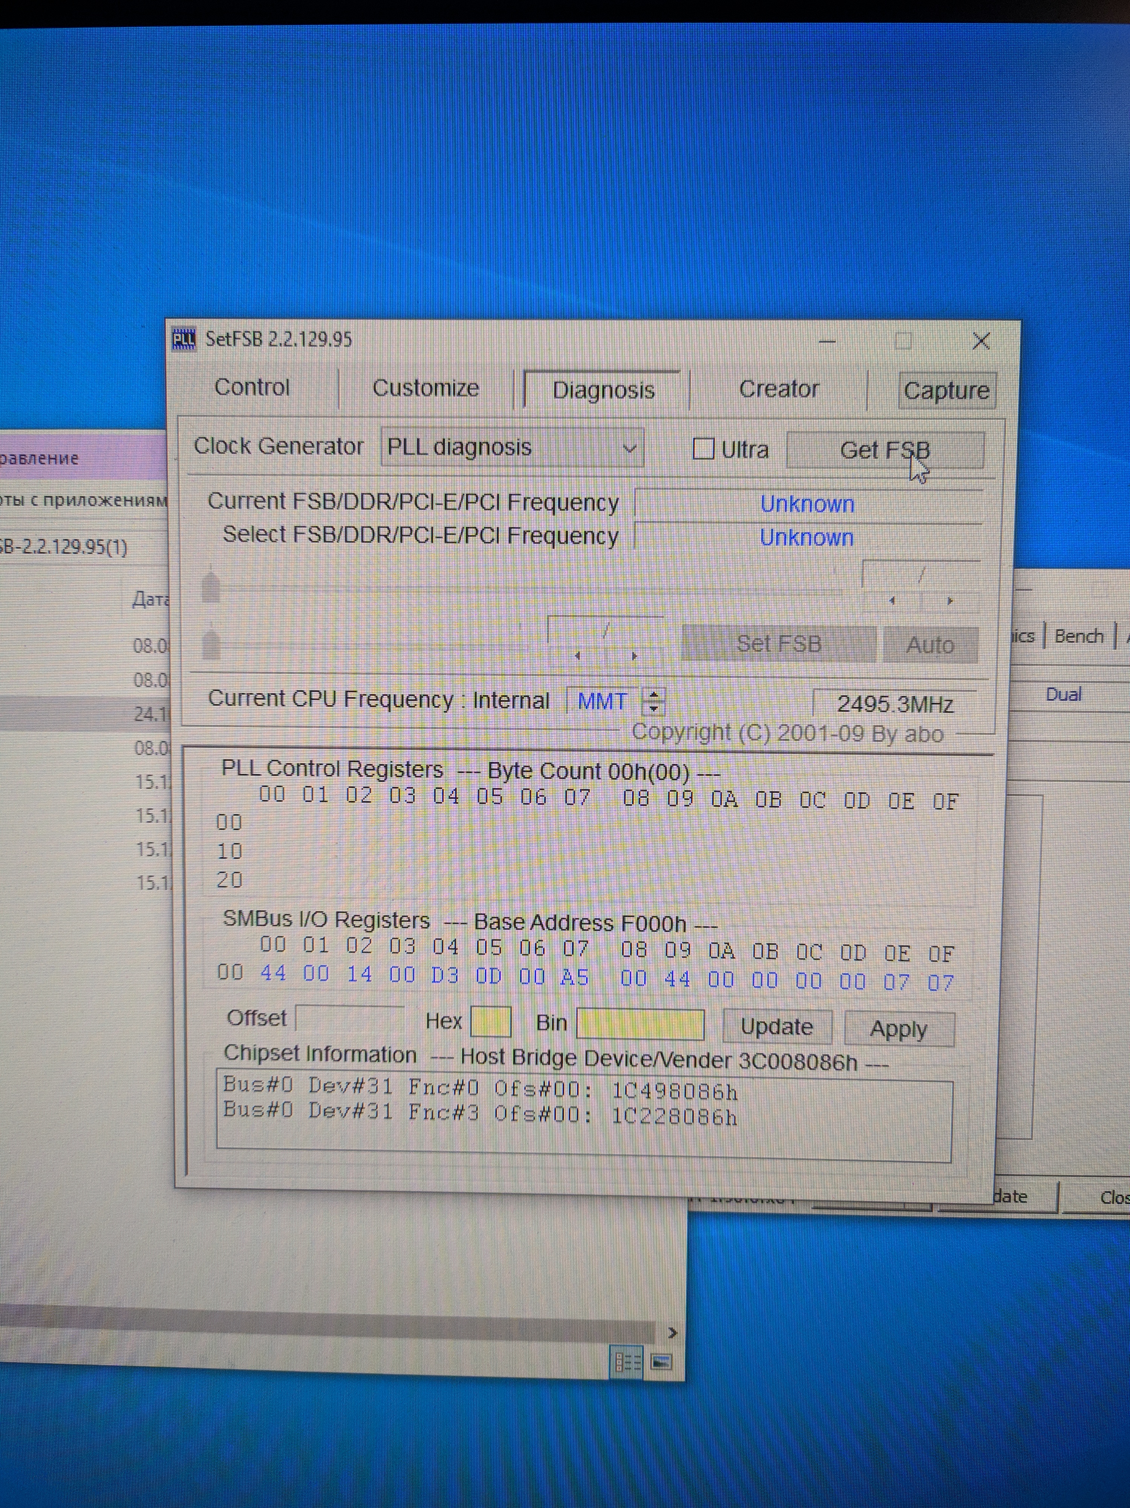The image size is (1130, 1508).
Task: Click into the Offset input field
Action: click(x=350, y=1018)
